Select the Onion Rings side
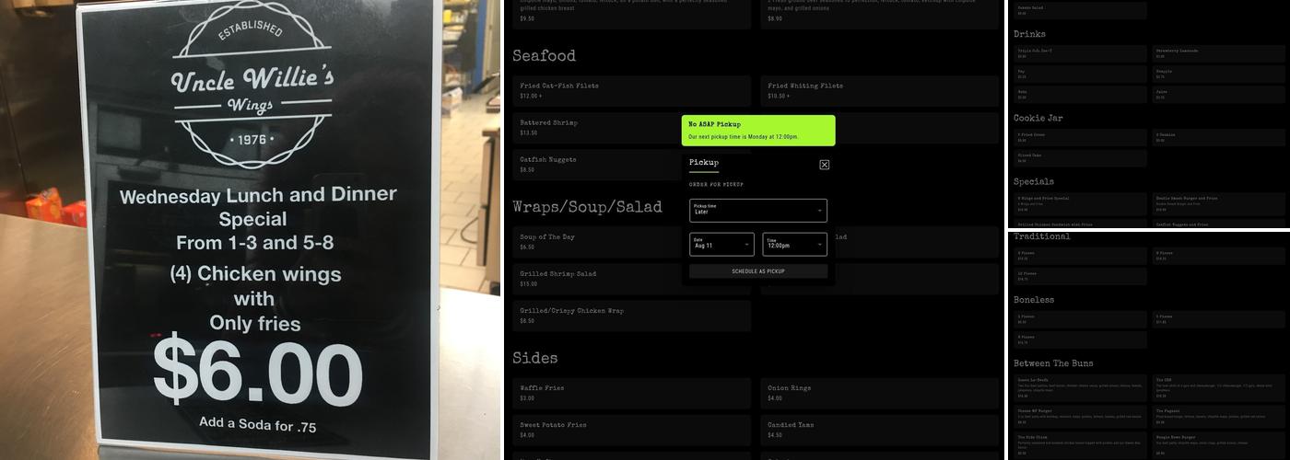Screen dimensions: 1290x460 879,393
